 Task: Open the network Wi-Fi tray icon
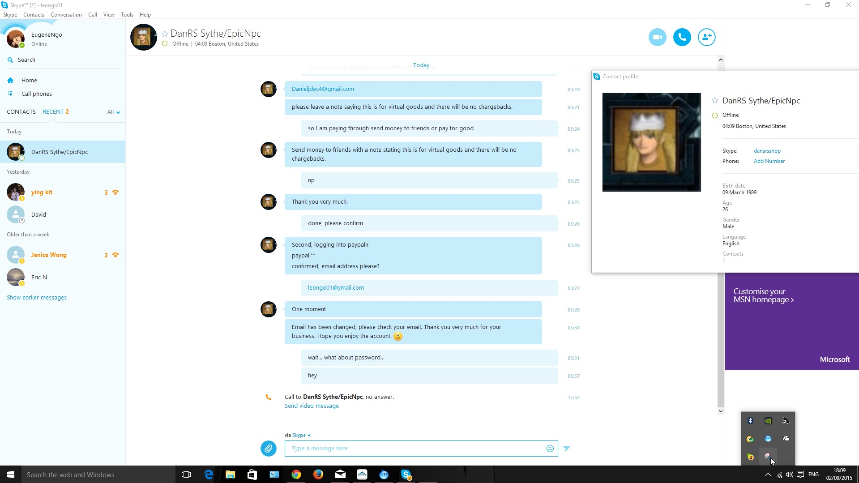tap(779, 474)
